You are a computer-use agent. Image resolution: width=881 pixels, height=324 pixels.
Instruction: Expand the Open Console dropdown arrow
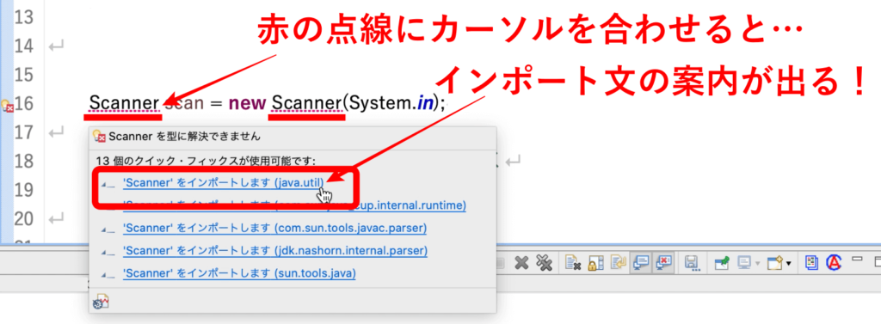(x=789, y=263)
